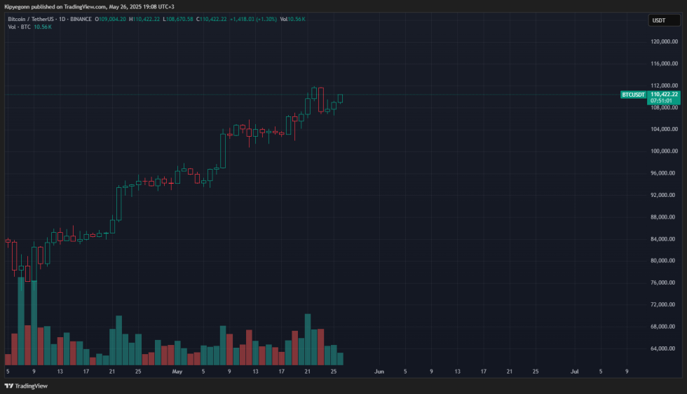Click the Jul label on time axis
The width and height of the screenshot is (687, 394).
pos(575,370)
